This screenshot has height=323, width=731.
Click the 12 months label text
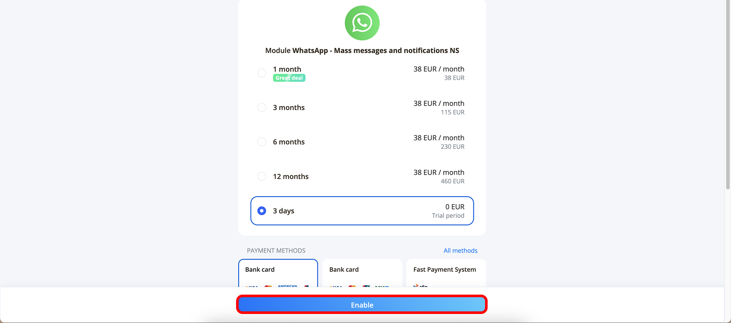[x=291, y=176]
